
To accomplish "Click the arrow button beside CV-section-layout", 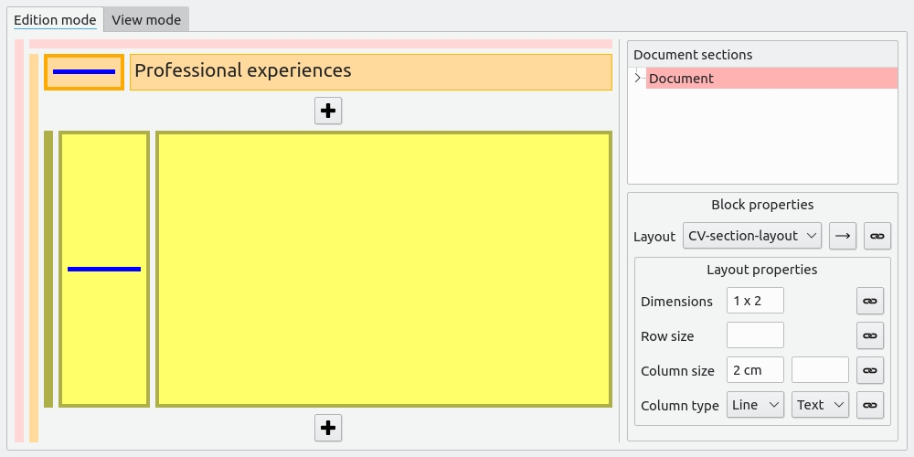I will pos(843,236).
